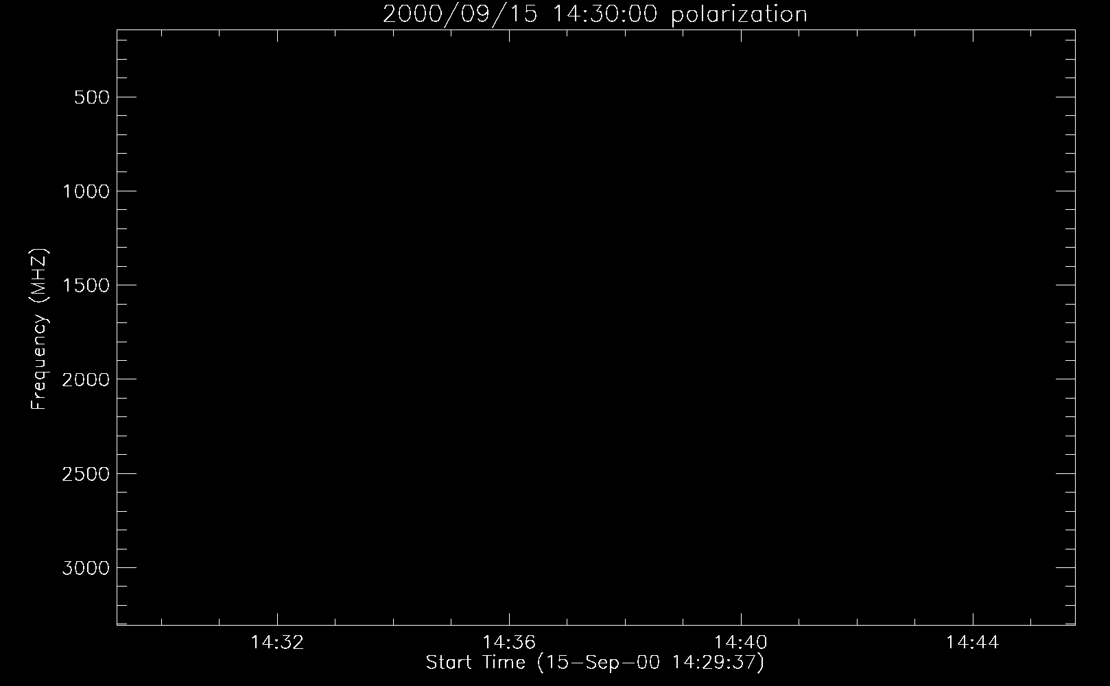Click the "Start Time (15-Sep-00 14:29:37)" label

[x=595, y=663]
